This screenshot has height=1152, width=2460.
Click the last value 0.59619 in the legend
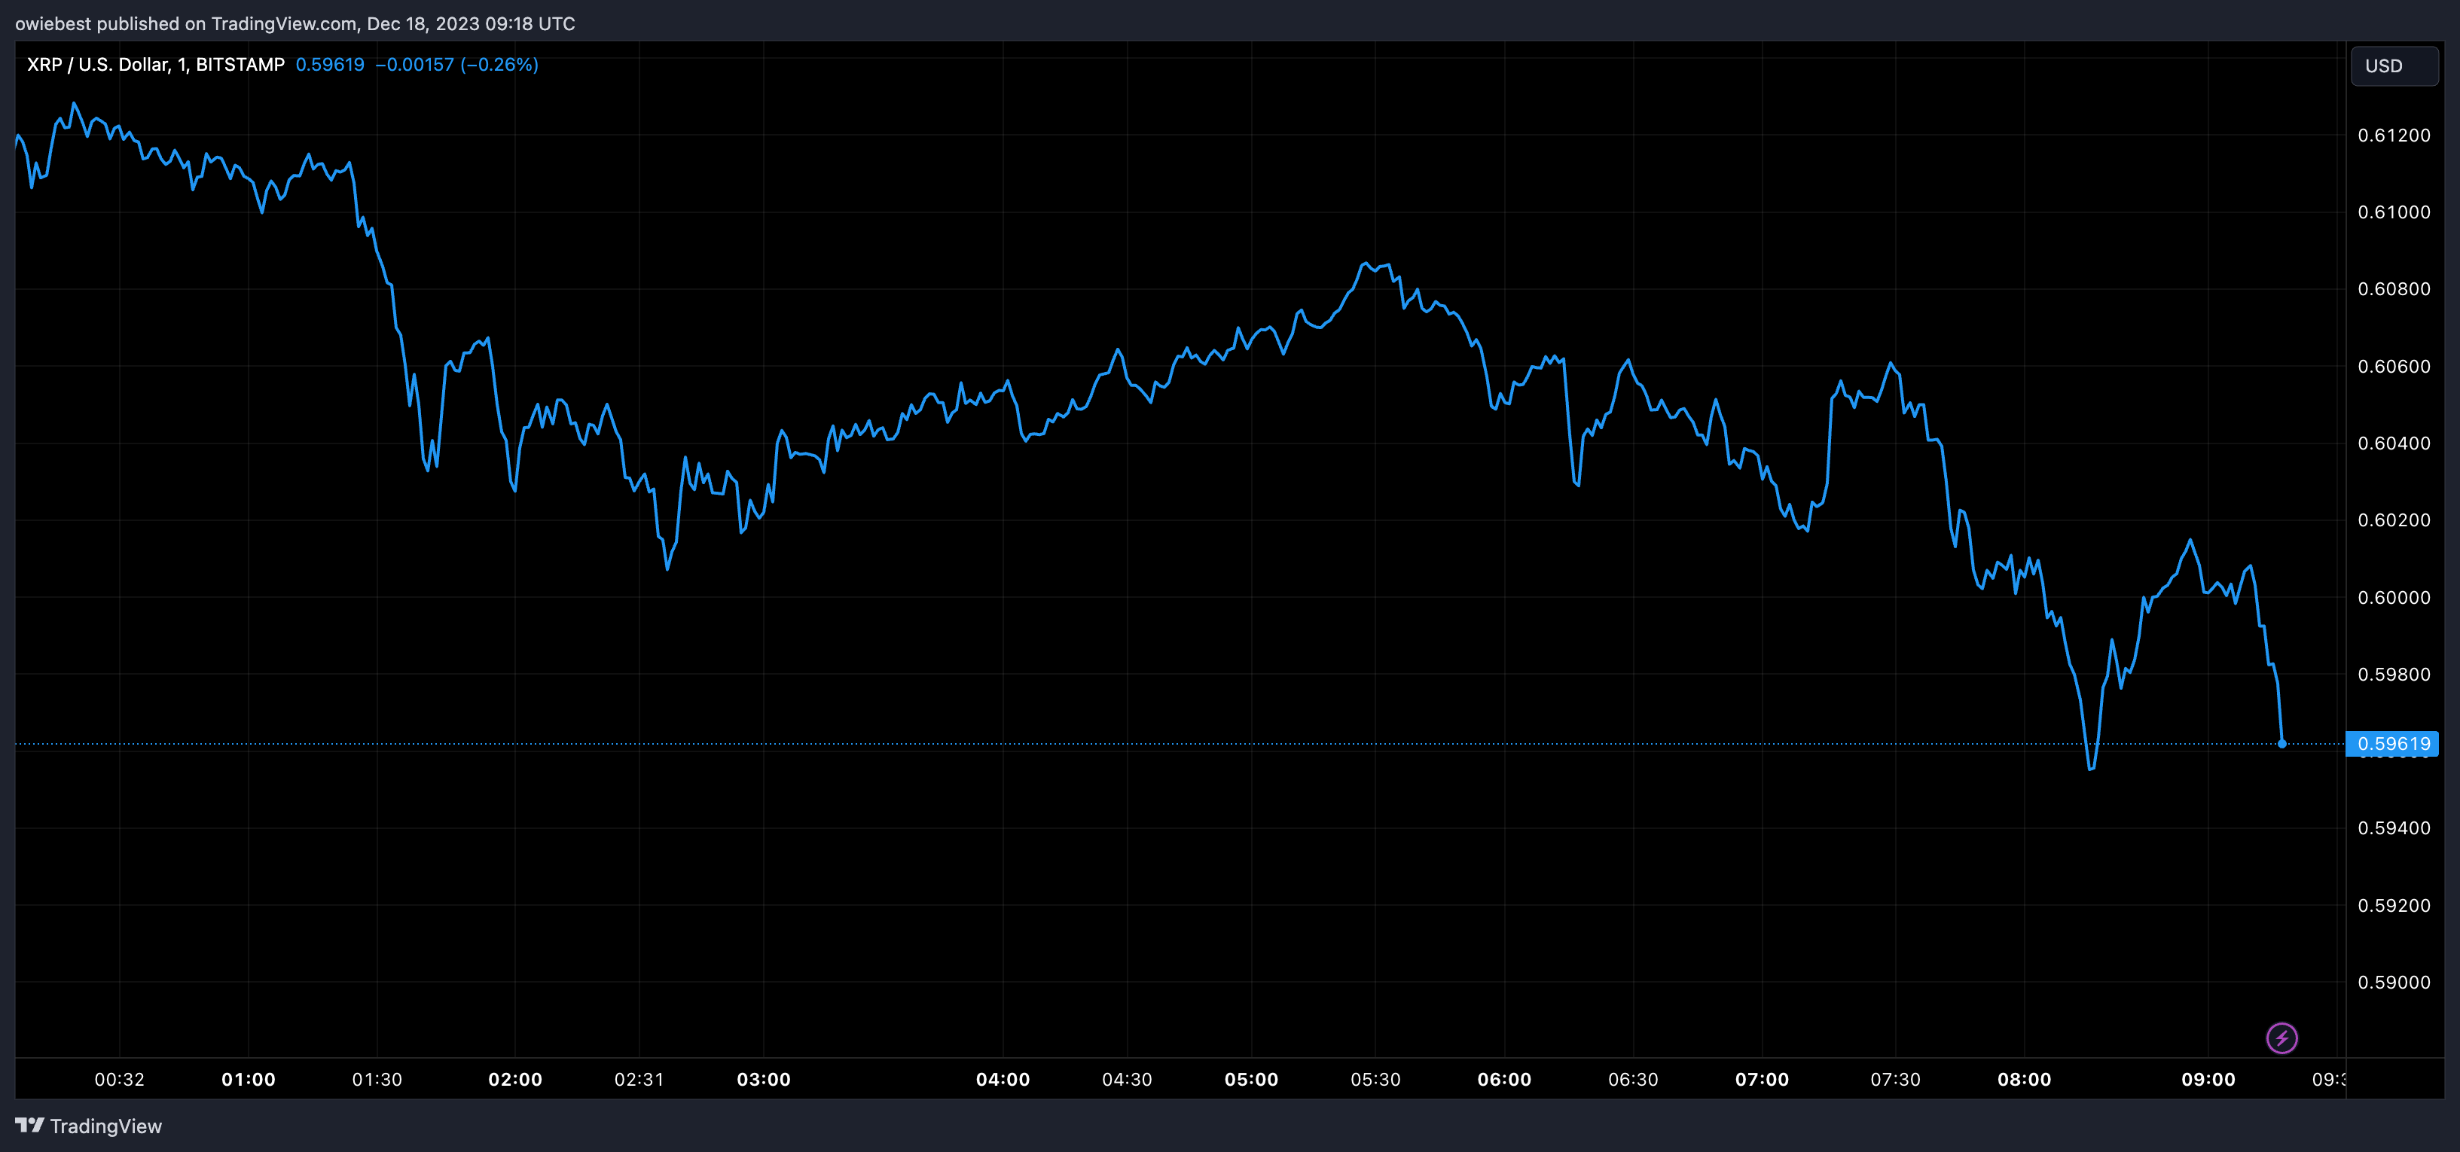pyautogui.click(x=329, y=64)
